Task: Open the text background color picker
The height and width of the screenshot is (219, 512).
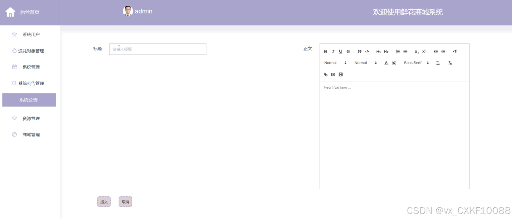Action: (394, 63)
